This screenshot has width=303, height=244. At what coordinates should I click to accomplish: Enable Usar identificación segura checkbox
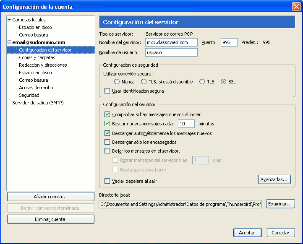(107, 91)
